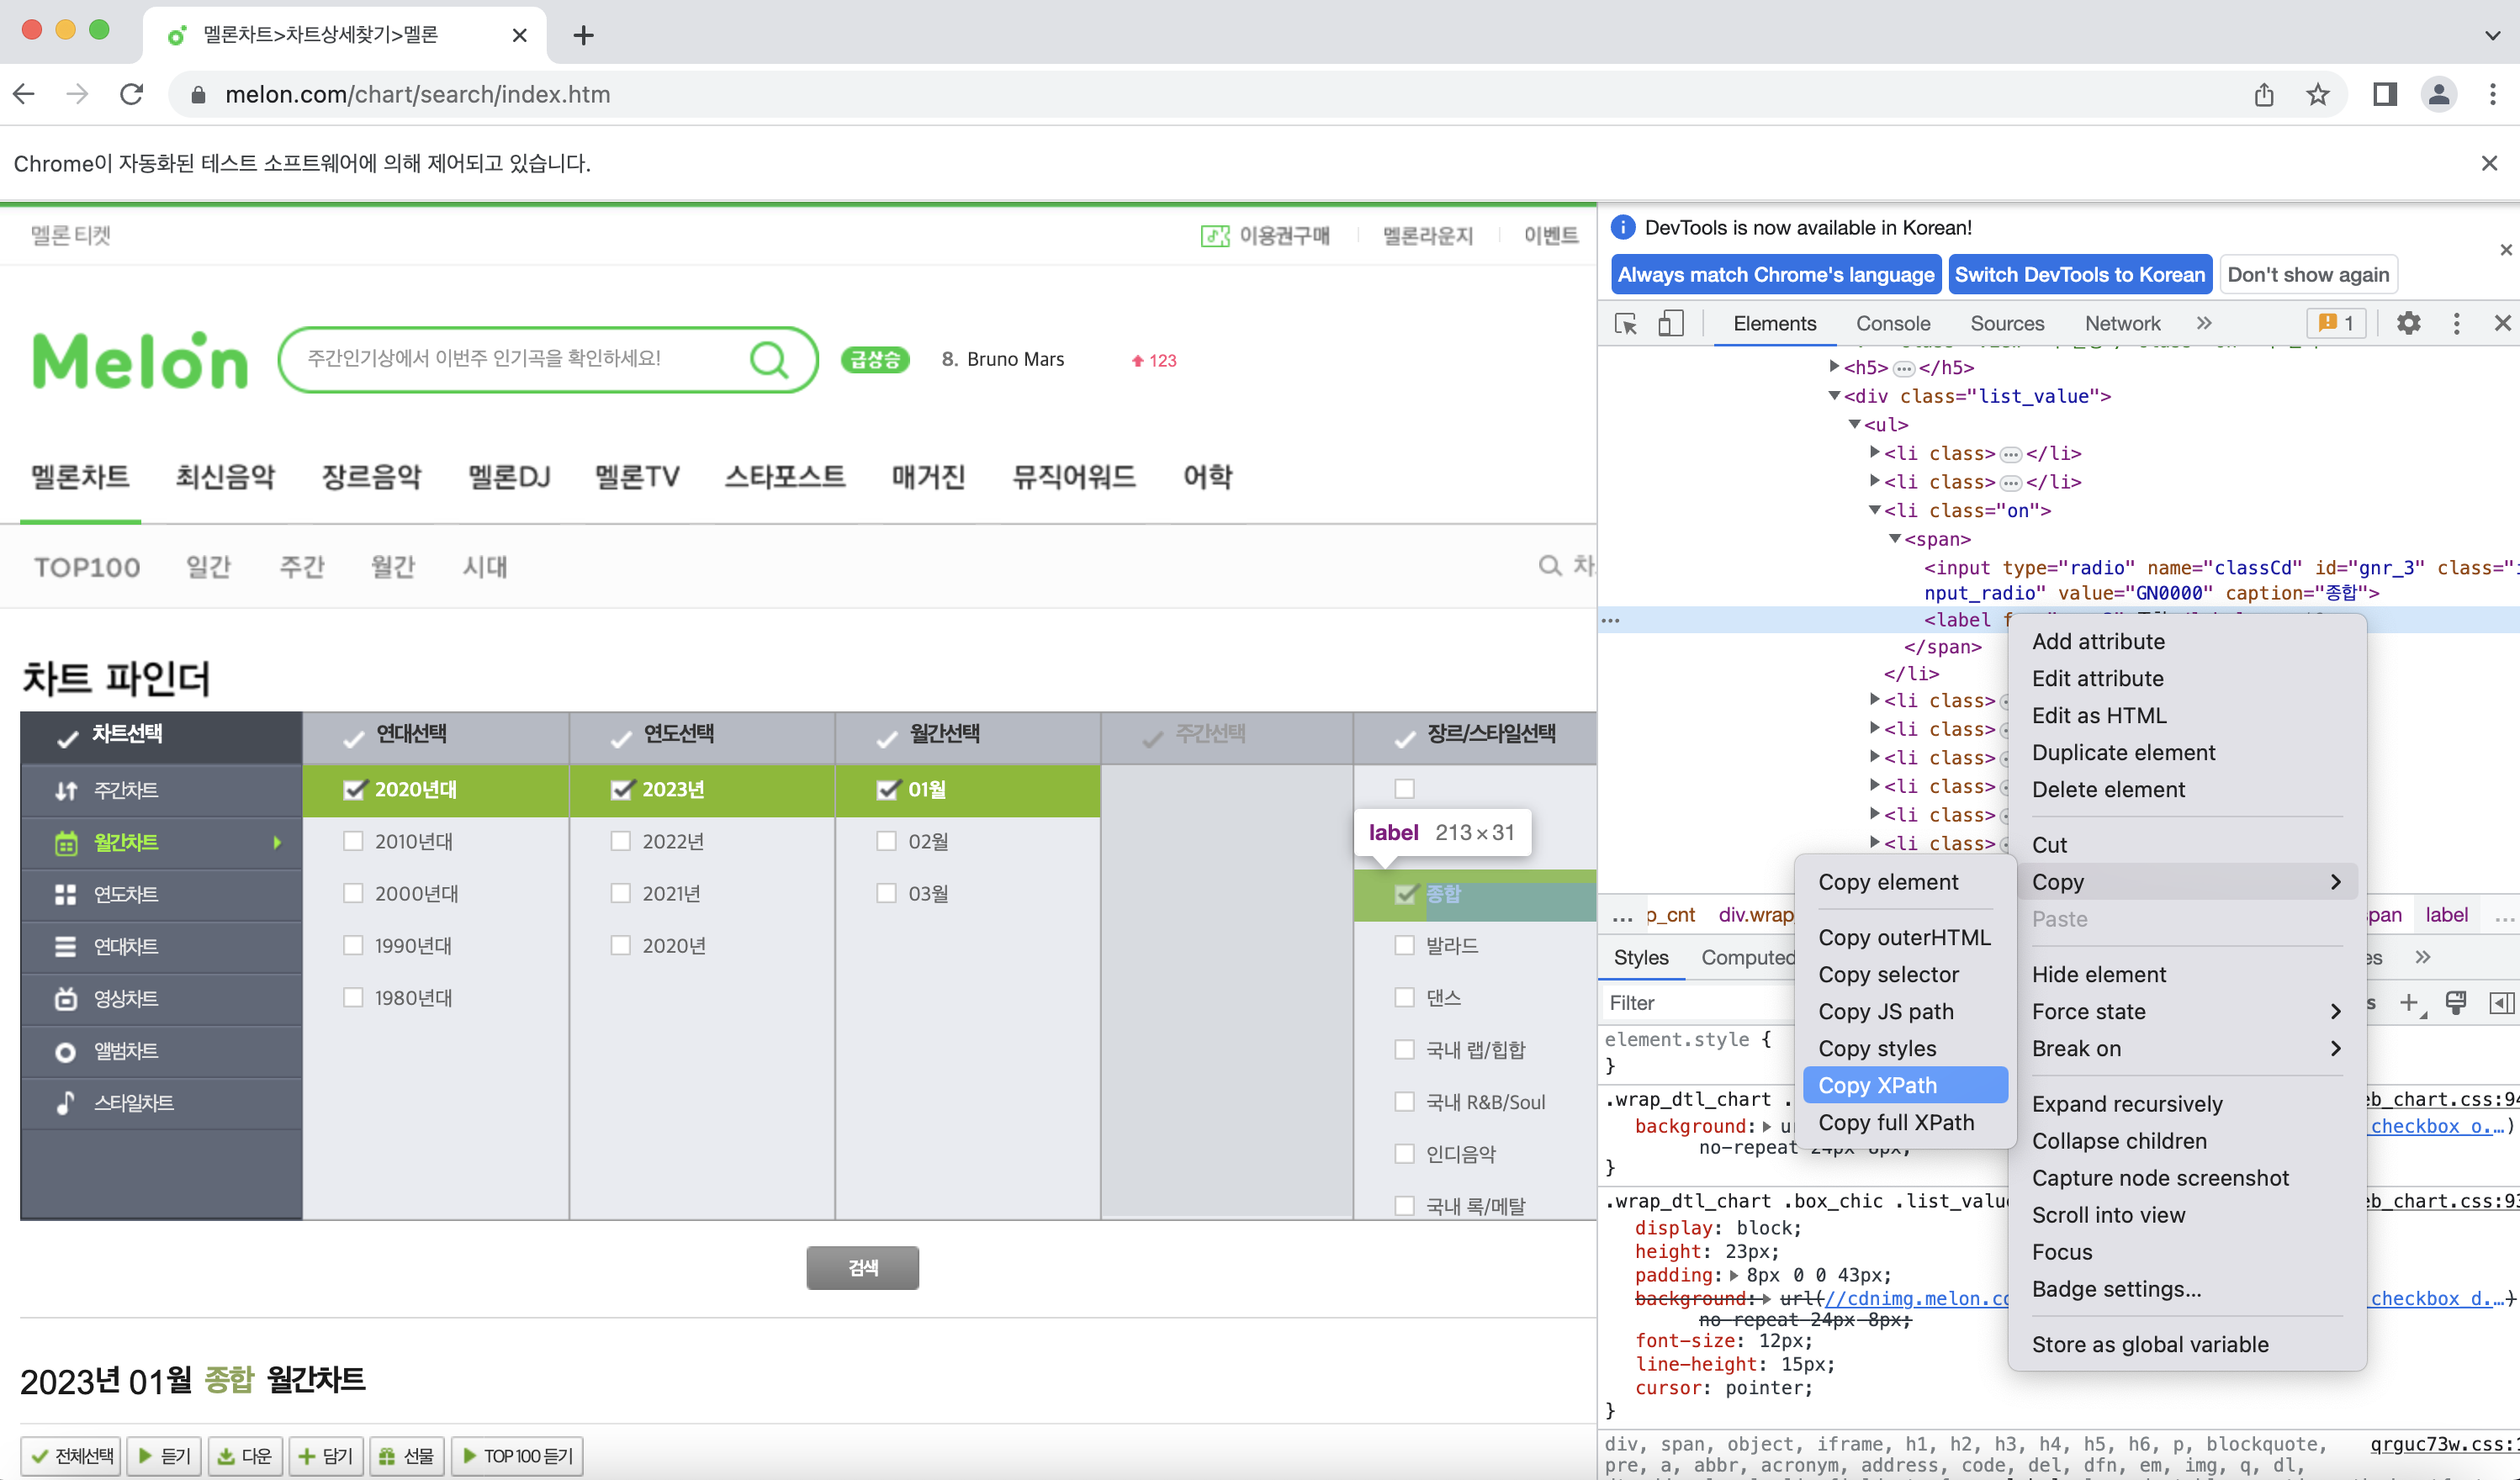Image resolution: width=2520 pixels, height=1480 pixels.
Task: Toggle the device toolbar icon in DevTools
Action: (1670, 323)
